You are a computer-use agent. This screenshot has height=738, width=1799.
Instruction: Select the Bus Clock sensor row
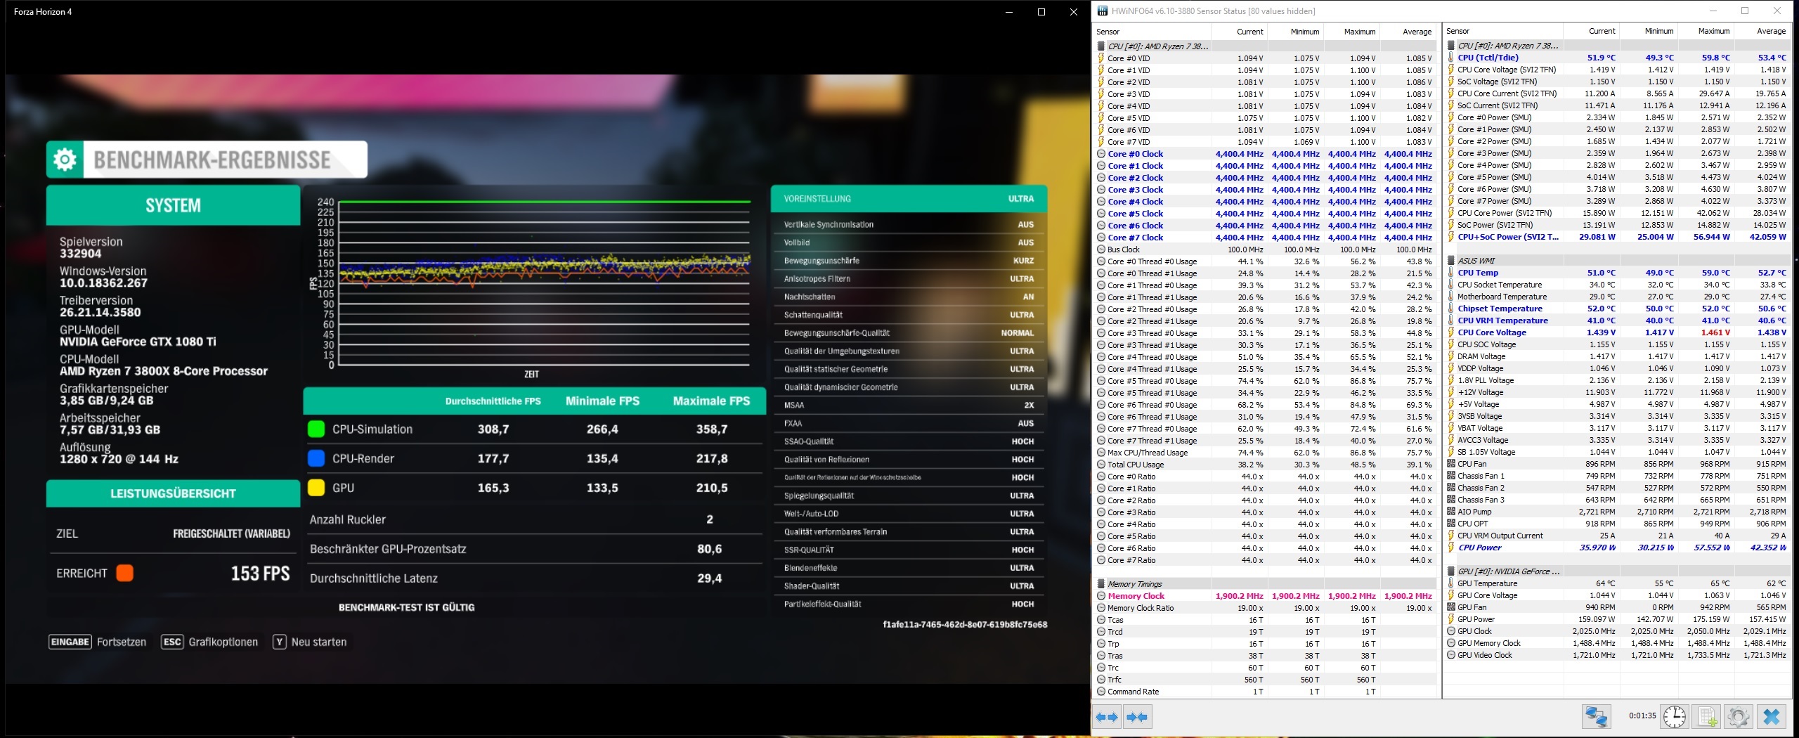click(x=1265, y=250)
